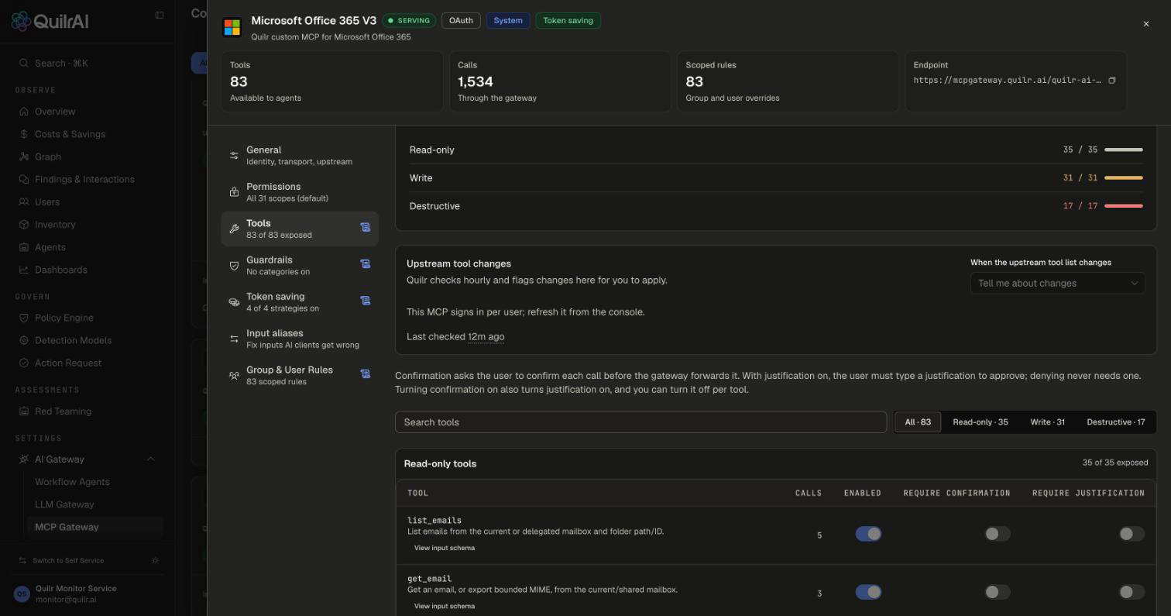Collapse the sidebar using the panel icon
Image resolution: width=1171 pixels, height=616 pixels.
click(160, 15)
